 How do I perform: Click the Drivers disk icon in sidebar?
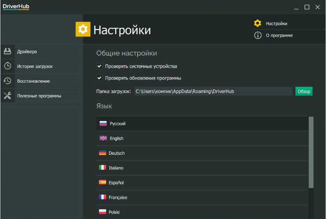pos(8,51)
